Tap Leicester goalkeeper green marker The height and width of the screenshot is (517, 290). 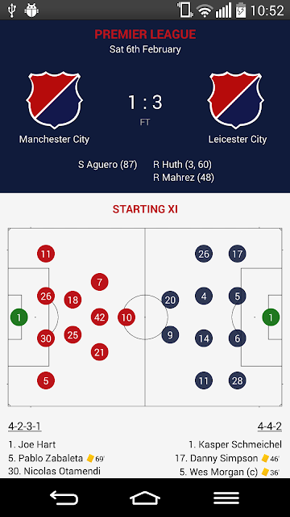tap(271, 317)
